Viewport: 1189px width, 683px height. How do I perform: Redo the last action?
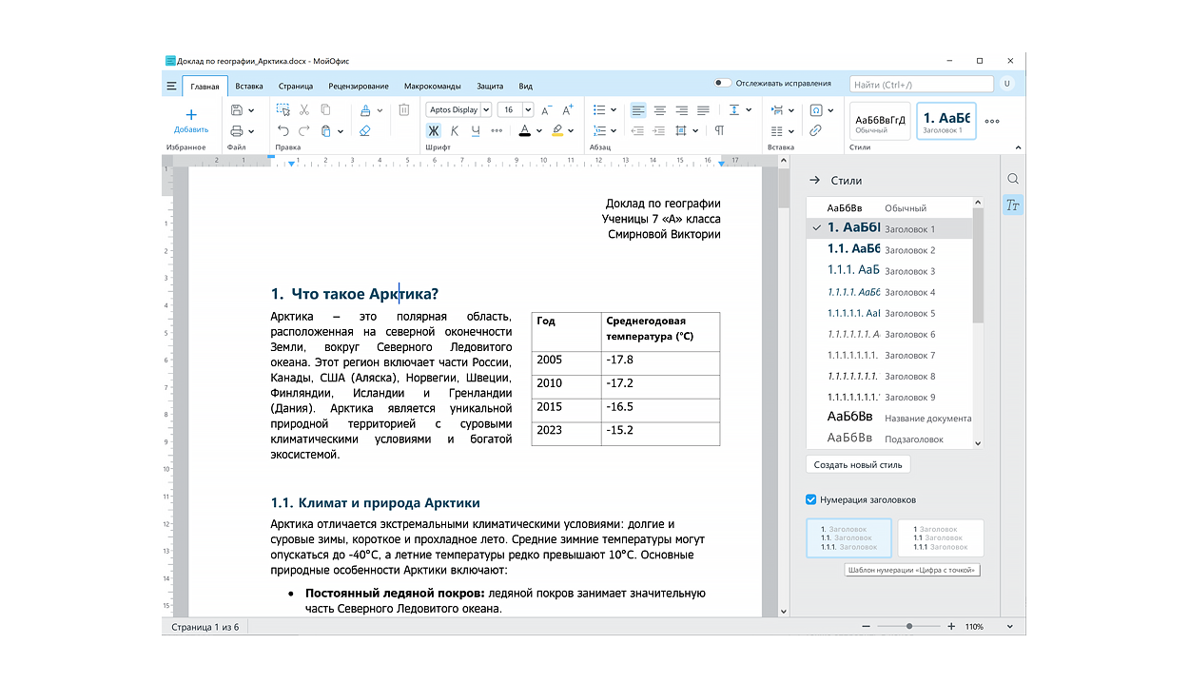304,130
